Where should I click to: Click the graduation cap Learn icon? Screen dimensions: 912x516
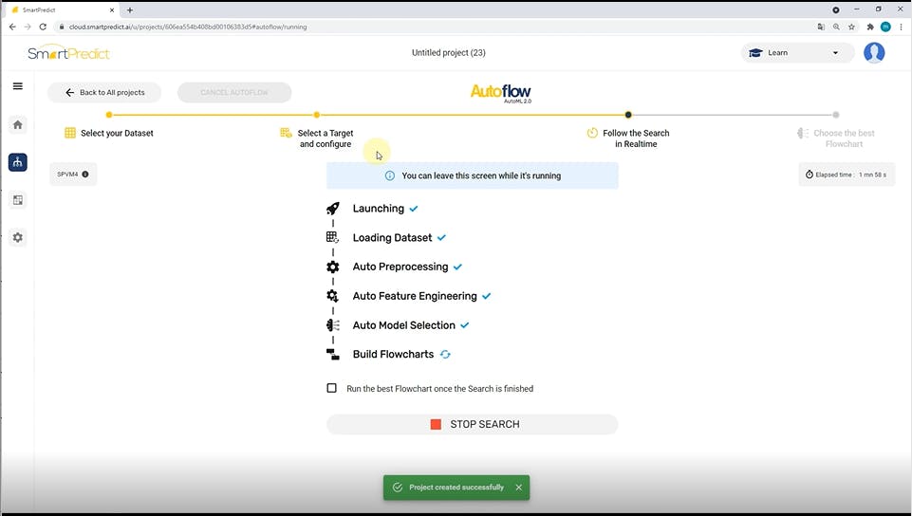[755, 53]
